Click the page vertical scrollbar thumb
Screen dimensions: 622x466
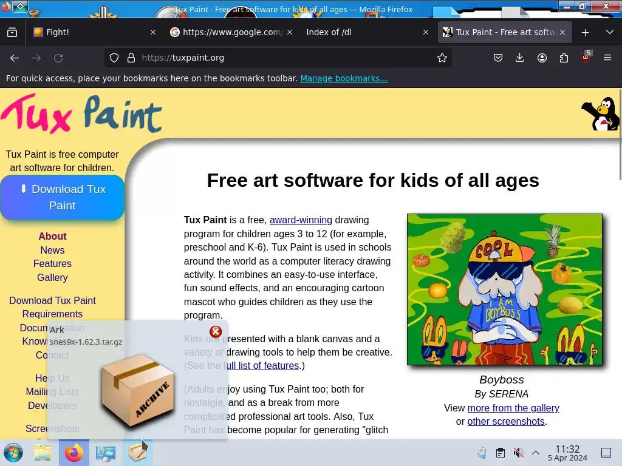[x=620, y=135]
